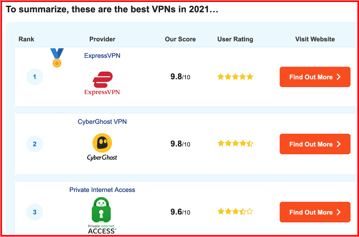Click the 9.6/10 score for Private Internet Access

(180, 212)
